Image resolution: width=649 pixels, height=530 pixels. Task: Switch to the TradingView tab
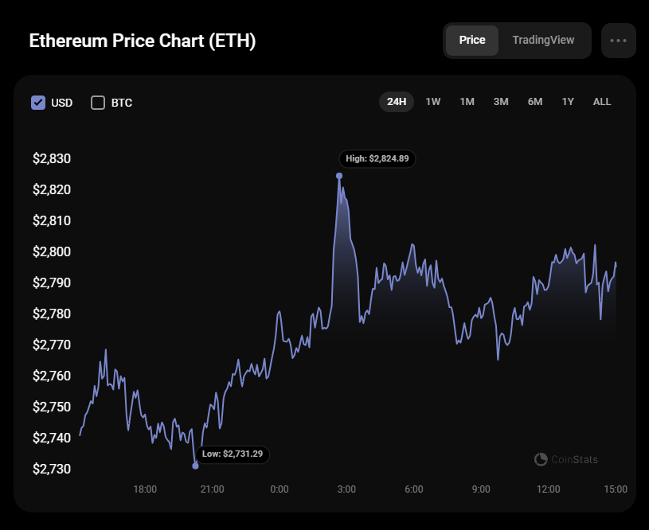pyautogui.click(x=543, y=41)
